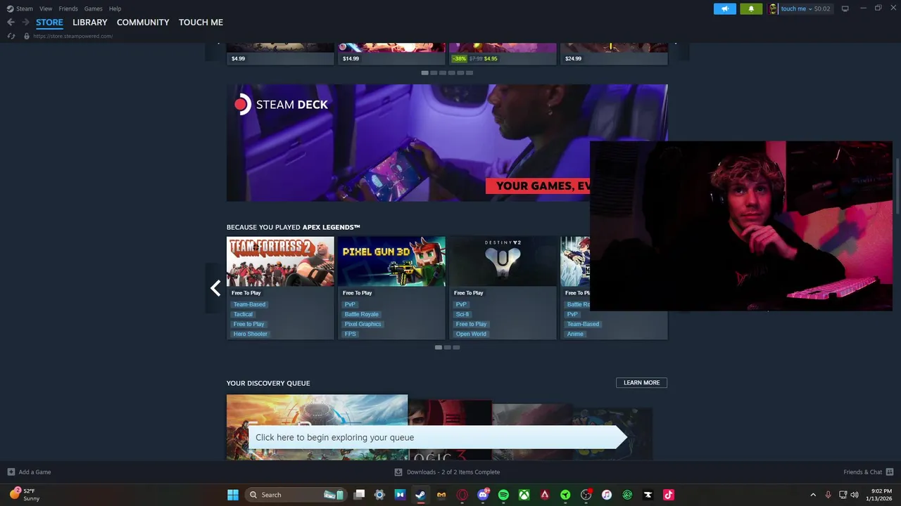Viewport: 901px width, 506px height.
Task: Open Task View in the taskbar
Action: [359, 495]
